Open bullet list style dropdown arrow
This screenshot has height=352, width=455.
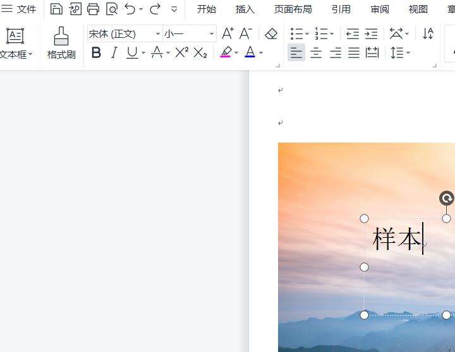click(307, 34)
